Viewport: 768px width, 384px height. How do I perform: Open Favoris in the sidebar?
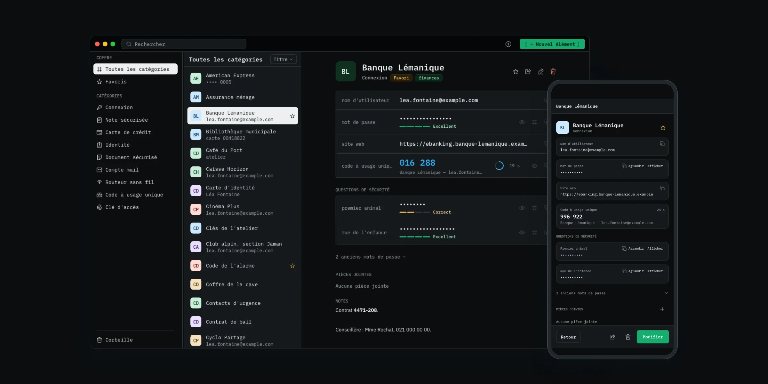pyautogui.click(x=135, y=82)
